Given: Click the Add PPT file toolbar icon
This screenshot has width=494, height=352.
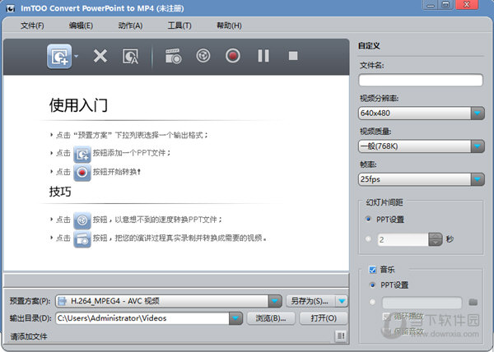Looking at the screenshot, I should click(59, 56).
